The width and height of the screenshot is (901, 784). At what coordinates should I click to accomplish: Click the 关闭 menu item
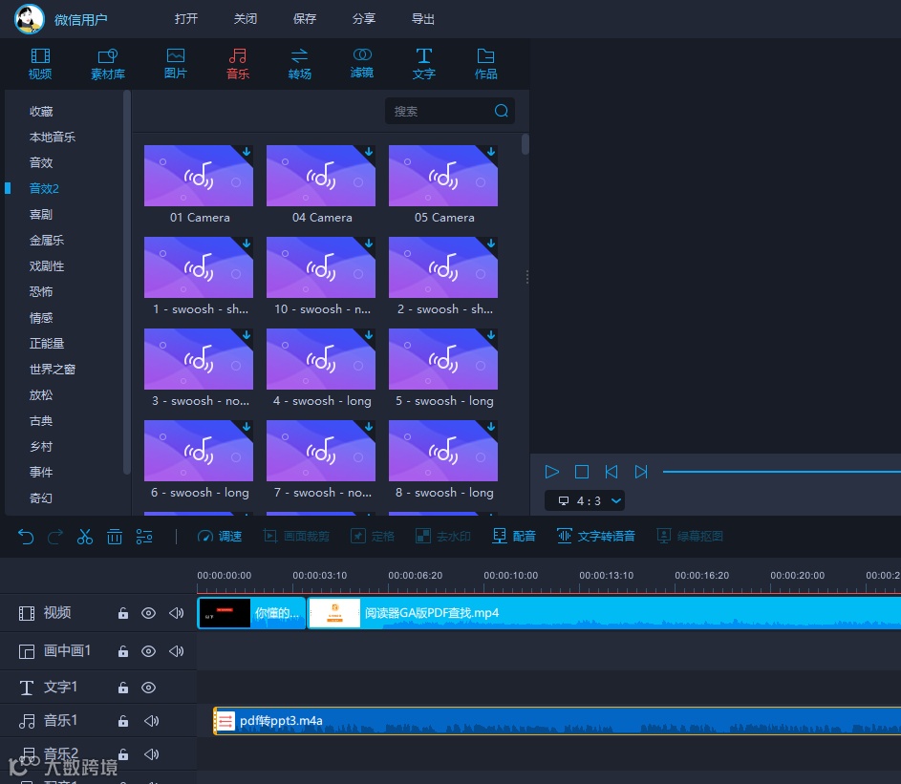pyautogui.click(x=246, y=19)
